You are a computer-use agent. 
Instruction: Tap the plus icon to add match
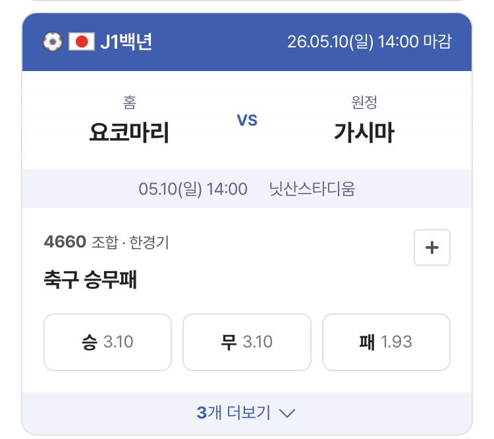click(431, 247)
